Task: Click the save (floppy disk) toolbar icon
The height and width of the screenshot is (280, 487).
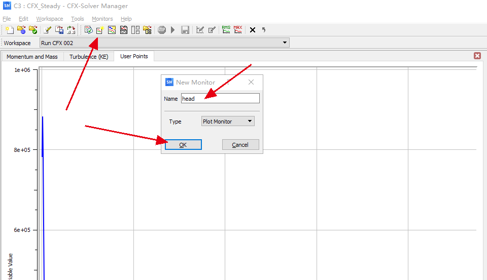Action: click(x=185, y=30)
